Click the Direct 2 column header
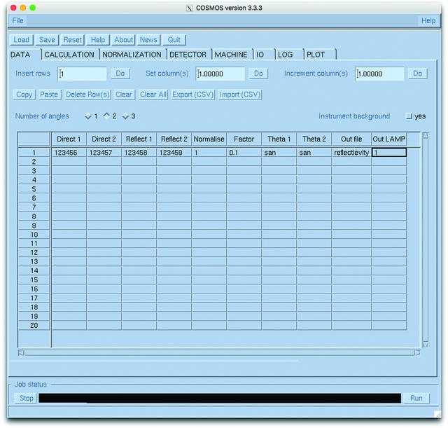The width and height of the screenshot is (448, 428). [x=104, y=139]
